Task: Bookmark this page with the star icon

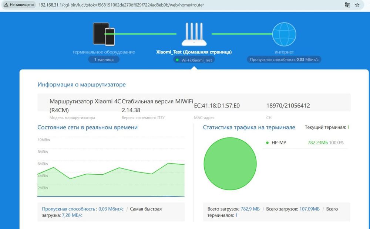Action: [x=357, y=5]
